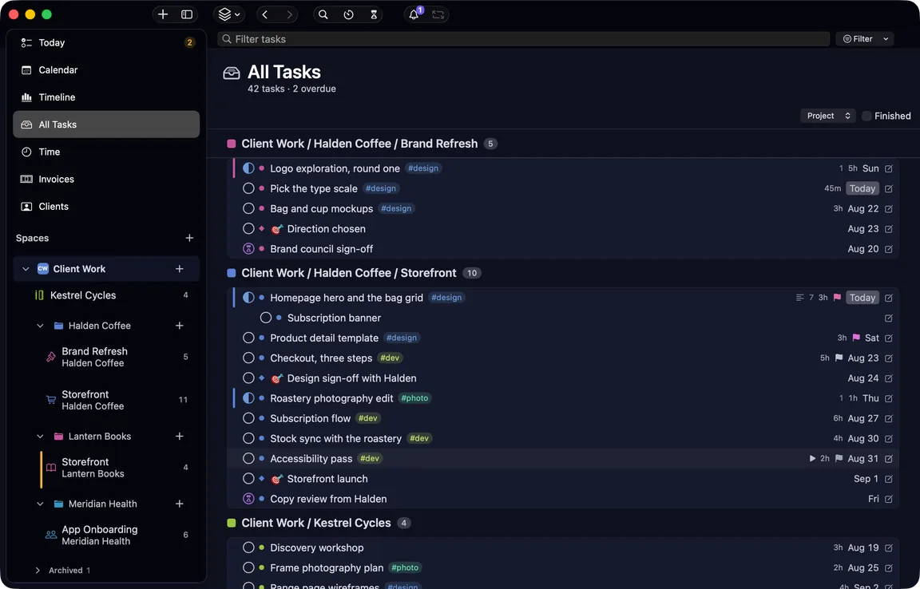Start timer play on Accessibility pass
The width and height of the screenshot is (920, 589).
(812, 458)
